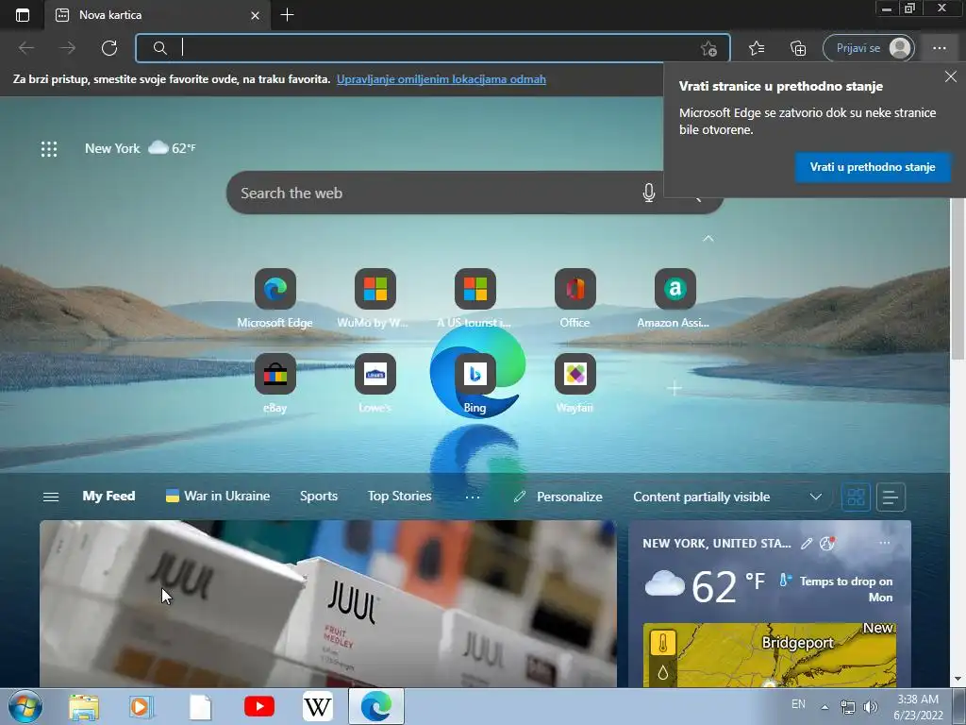The width and height of the screenshot is (966, 725).
Task: Close the Nova kartica tab
Action: coord(255,15)
